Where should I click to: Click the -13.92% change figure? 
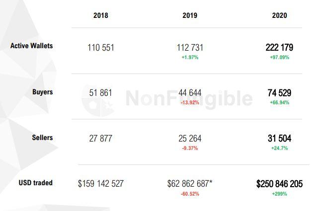coord(190,103)
